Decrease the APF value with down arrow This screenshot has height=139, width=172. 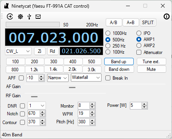[x=41, y=79]
